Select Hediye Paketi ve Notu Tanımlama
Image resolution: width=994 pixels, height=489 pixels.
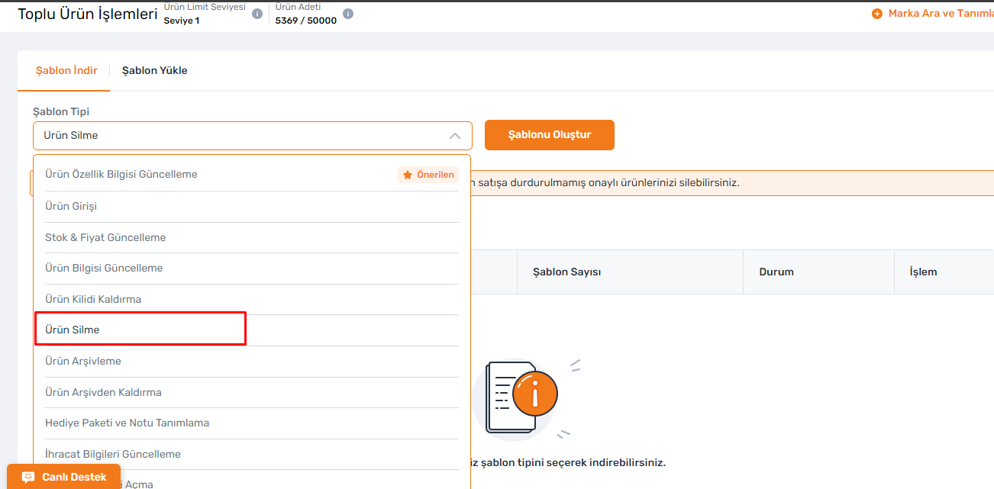coord(252,423)
